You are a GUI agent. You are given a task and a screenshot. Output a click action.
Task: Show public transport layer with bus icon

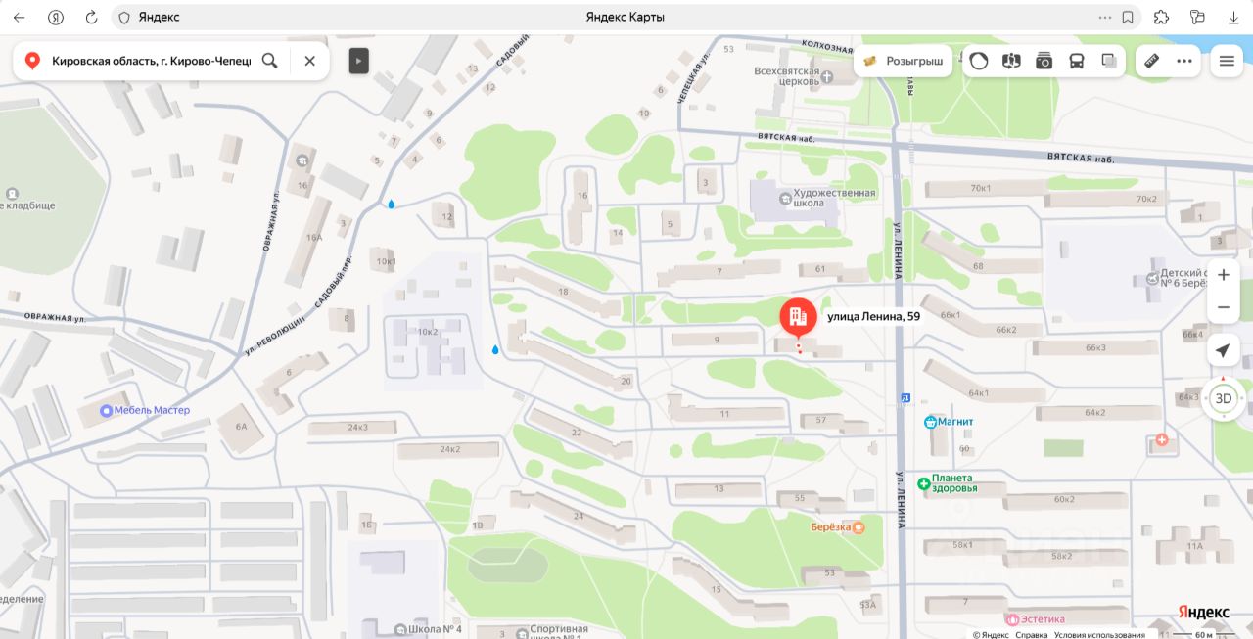(x=1077, y=61)
